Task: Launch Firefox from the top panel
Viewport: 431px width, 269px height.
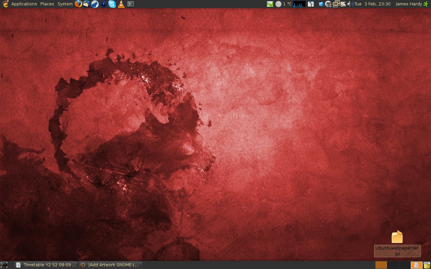Action: [78, 4]
